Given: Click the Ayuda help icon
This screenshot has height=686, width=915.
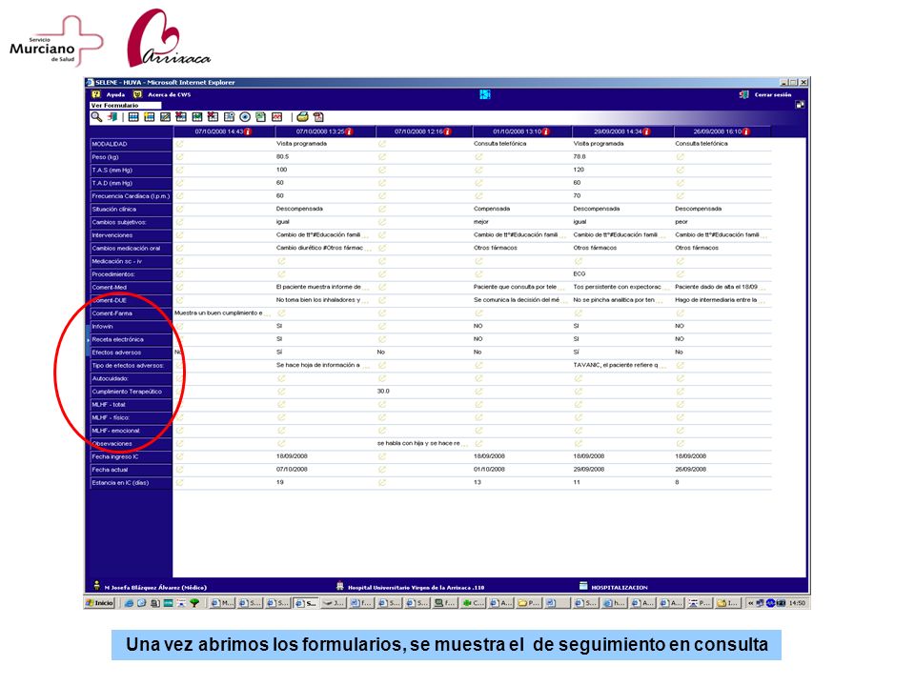Looking at the screenshot, I should pyautogui.click(x=96, y=94).
